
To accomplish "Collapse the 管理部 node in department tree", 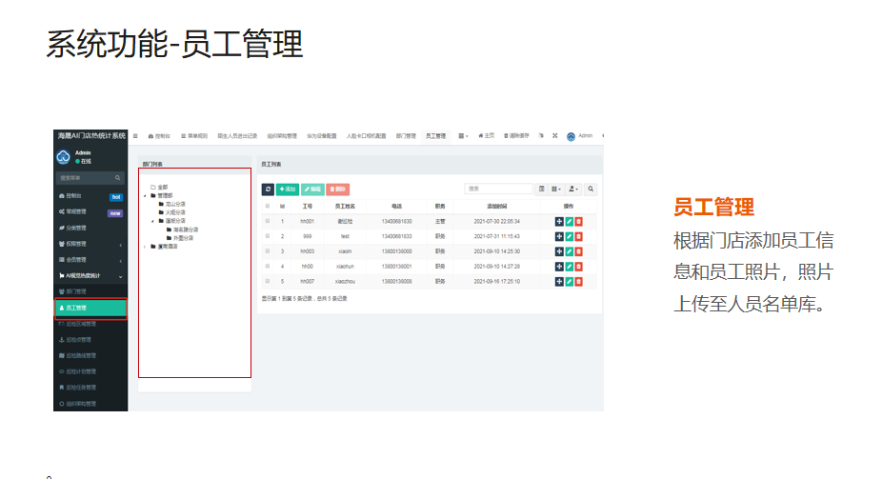I will click(x=145, y=195).
